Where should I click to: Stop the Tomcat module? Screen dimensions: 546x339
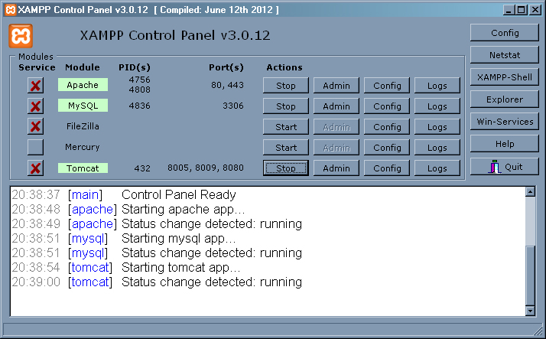coord(286,168)
